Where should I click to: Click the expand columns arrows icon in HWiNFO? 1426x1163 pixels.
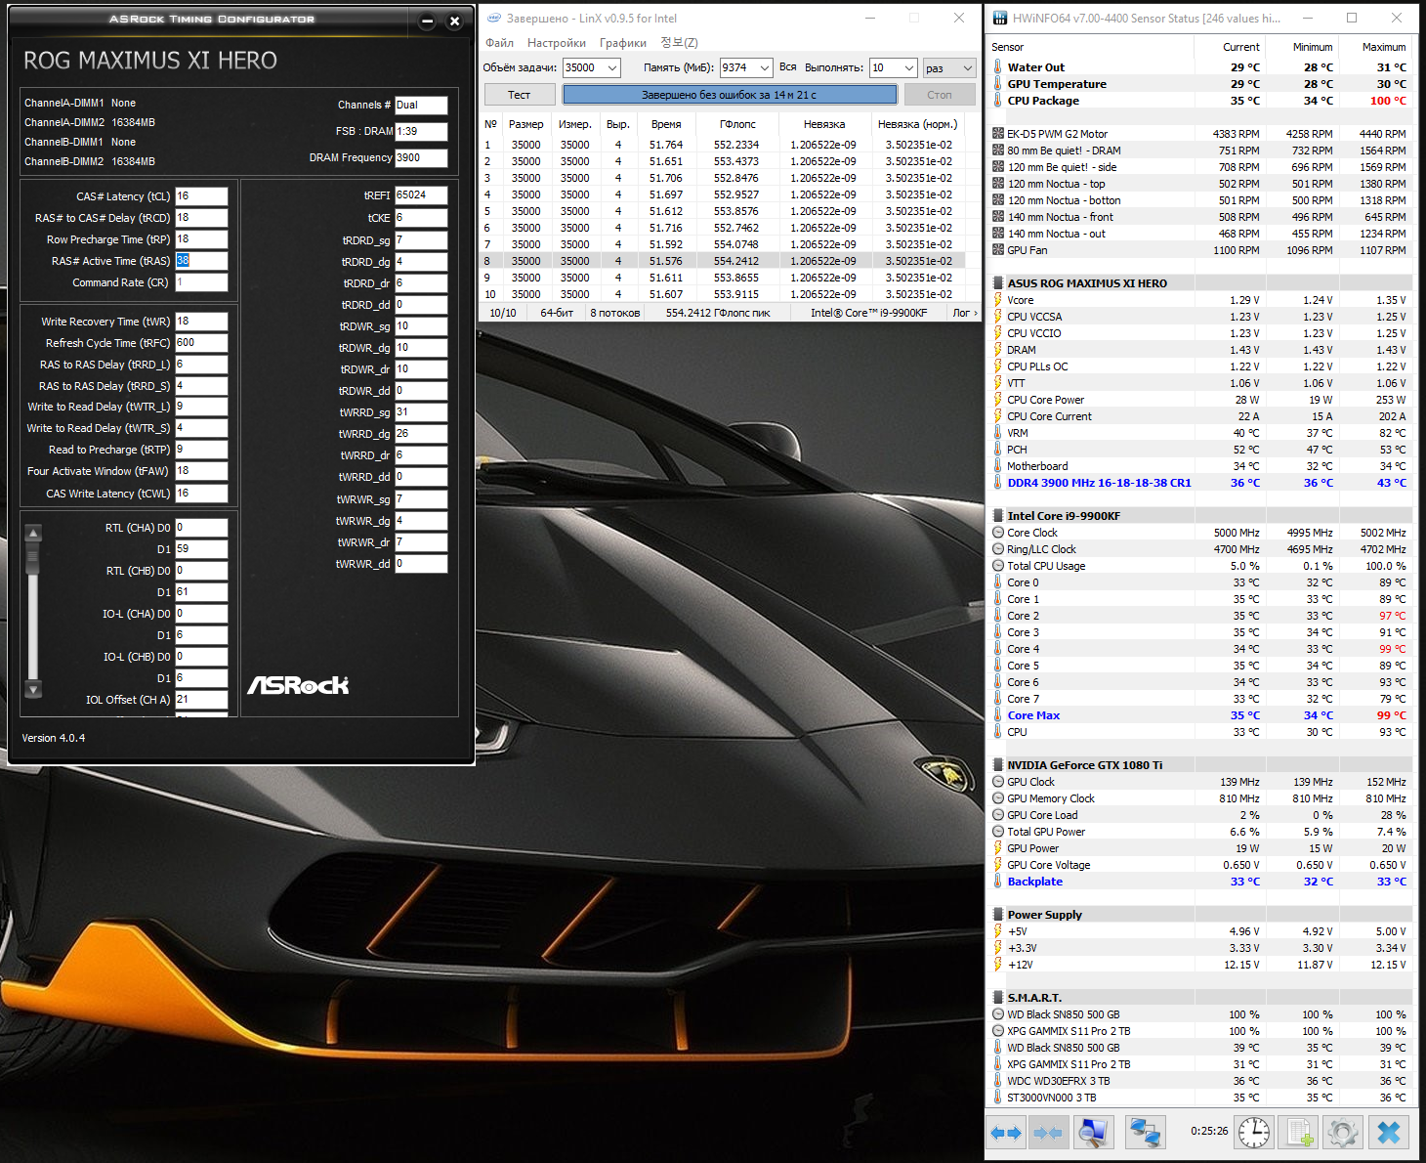tap(1006, 1133)
